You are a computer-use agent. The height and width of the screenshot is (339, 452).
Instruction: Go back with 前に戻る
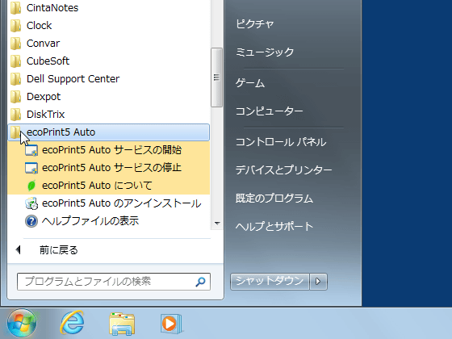(x=58, y=249)
